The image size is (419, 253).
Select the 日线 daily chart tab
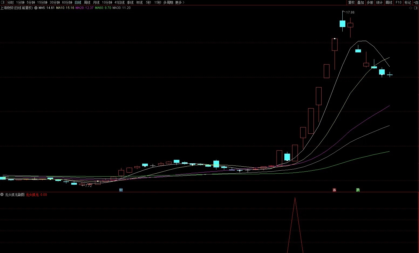78,2
